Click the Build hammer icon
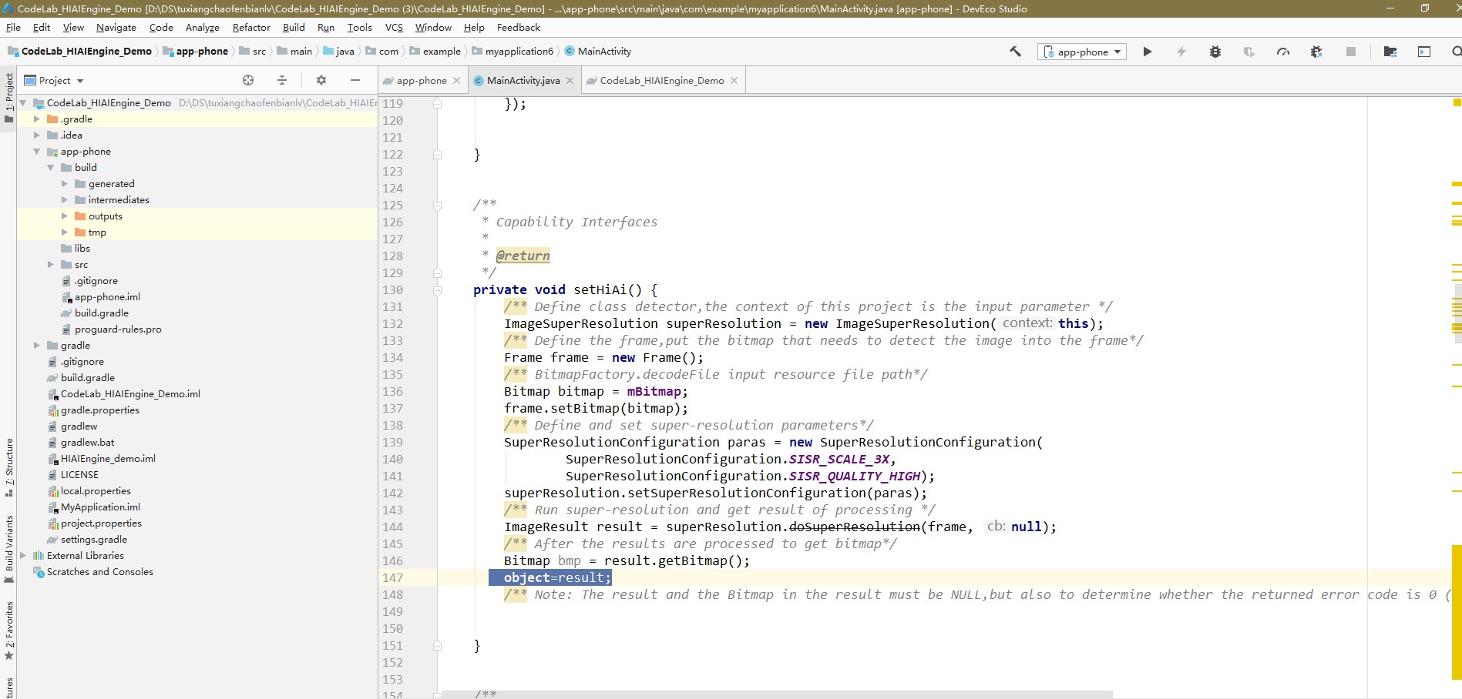This screenshot has width=1462, height=699. pos(1015,52)
